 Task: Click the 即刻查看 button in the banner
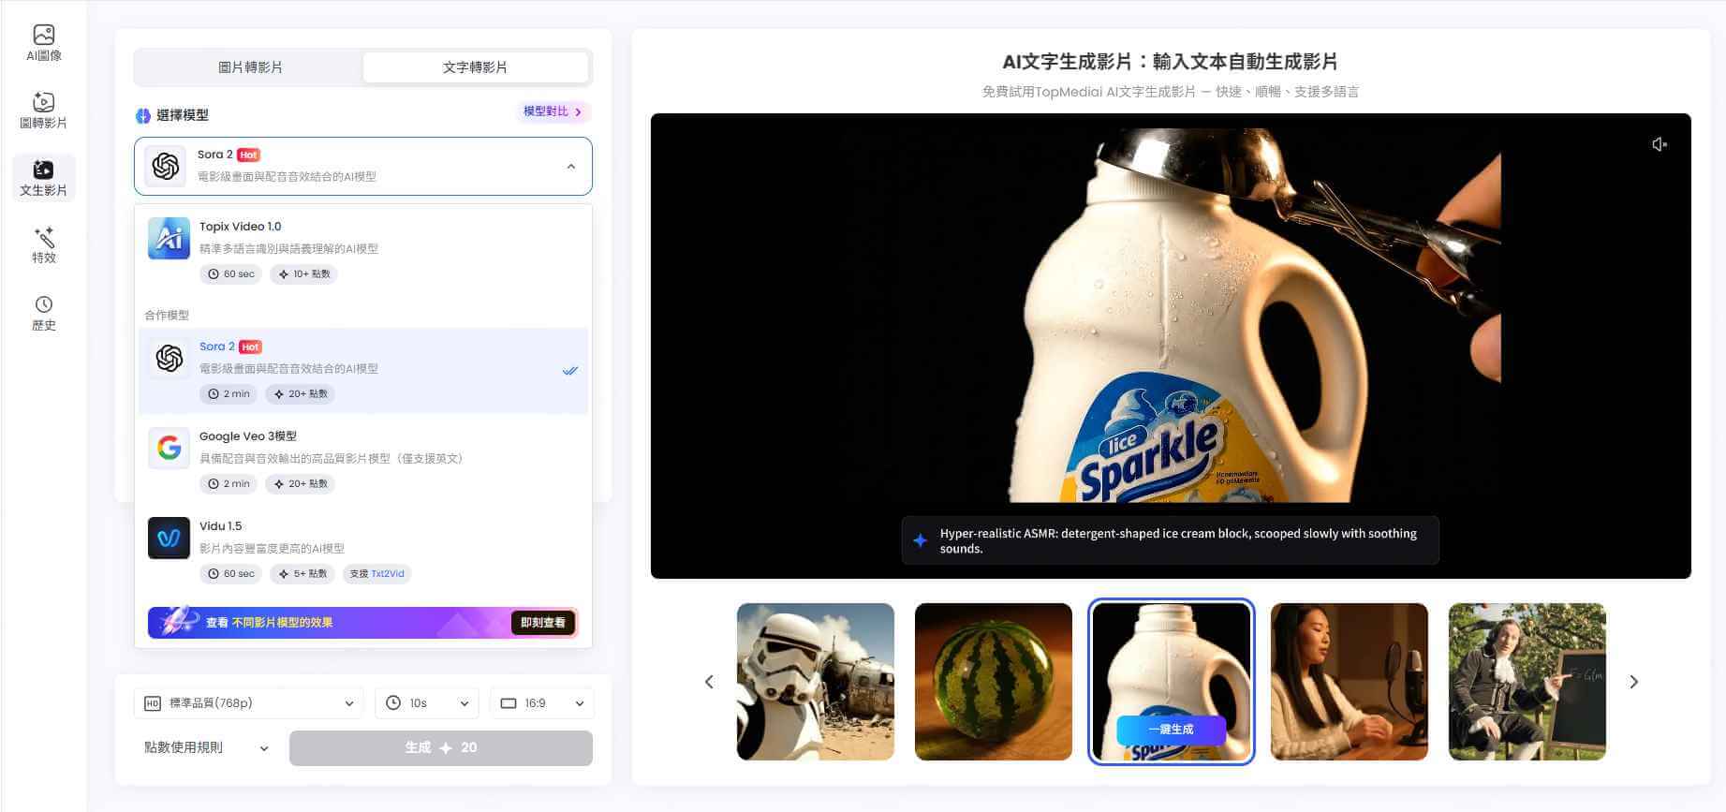click(542, 623)
